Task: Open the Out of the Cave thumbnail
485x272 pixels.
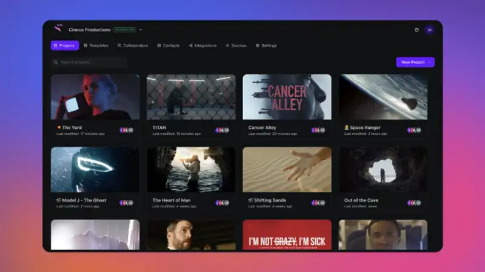Action: [x=383, y=170]
